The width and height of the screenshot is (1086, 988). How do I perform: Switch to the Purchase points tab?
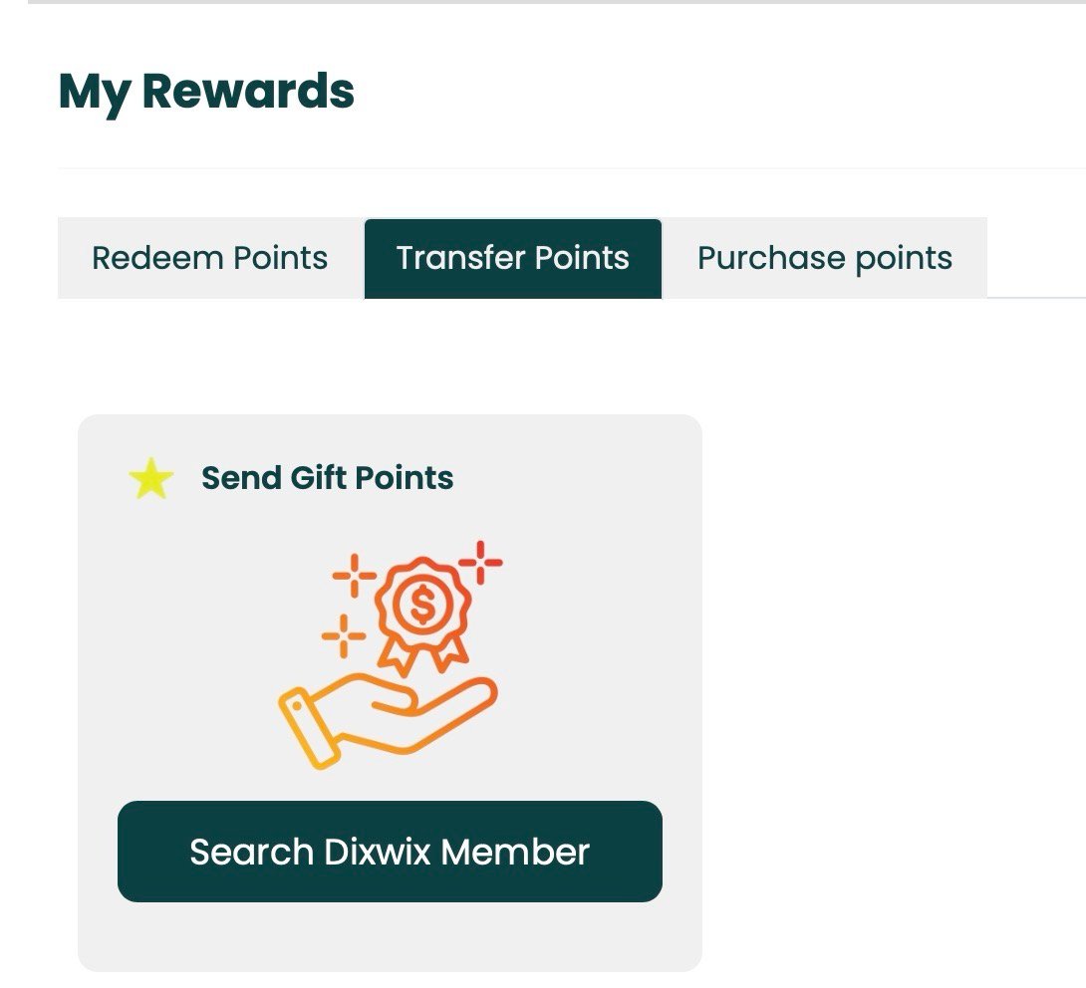point(824,258)
